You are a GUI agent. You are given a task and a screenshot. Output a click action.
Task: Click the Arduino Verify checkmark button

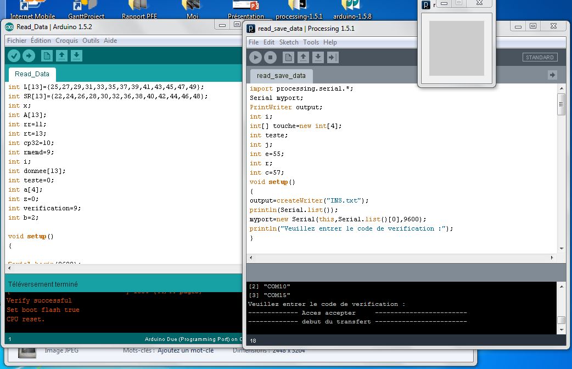click(14, 56)
